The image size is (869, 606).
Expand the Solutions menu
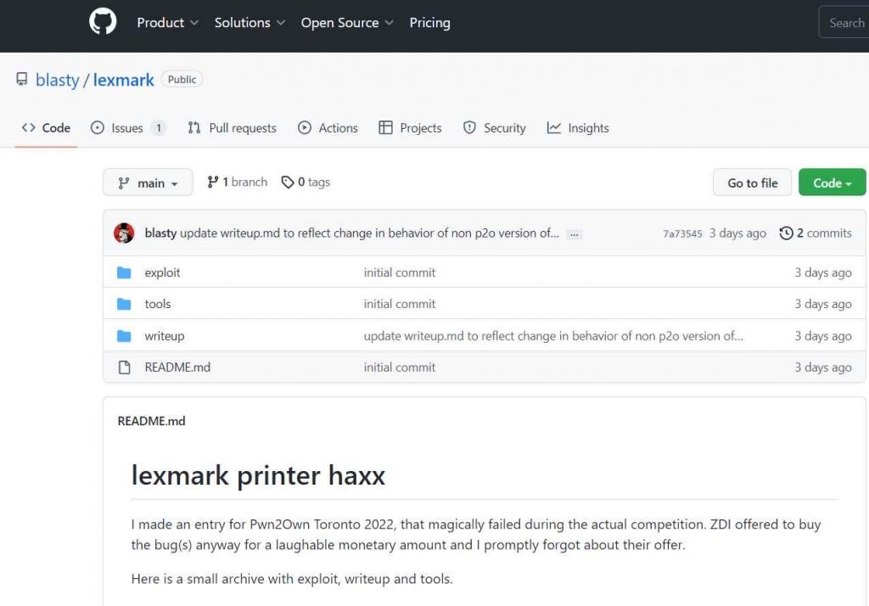249,23
